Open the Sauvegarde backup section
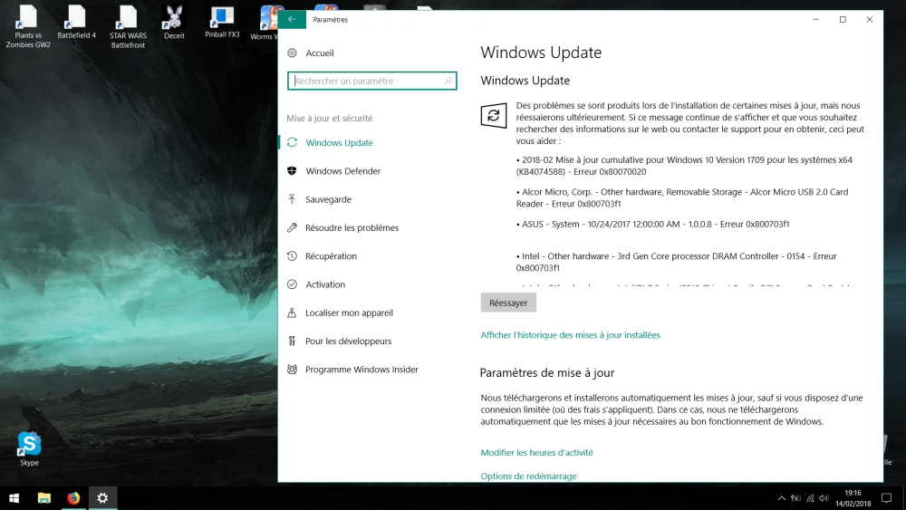The image size is (906, 510). pos(328,199)
